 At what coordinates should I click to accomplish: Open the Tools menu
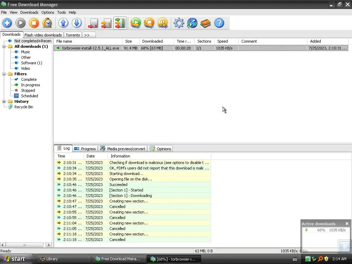click(61, 12)
